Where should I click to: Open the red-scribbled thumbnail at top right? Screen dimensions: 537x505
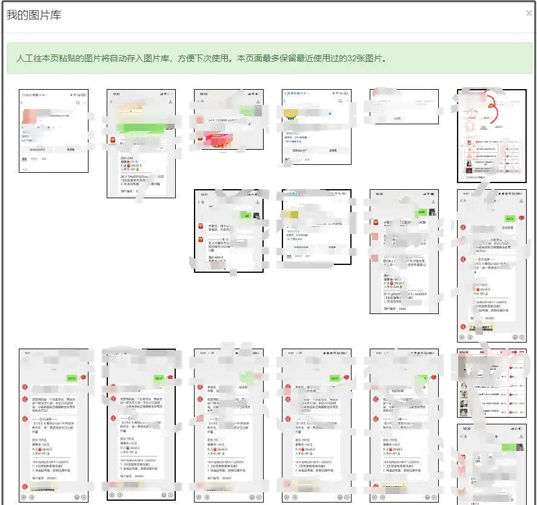492,136
